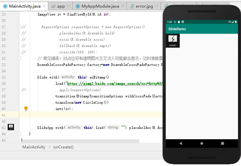Click the yellow lightbulb intention icon

(26, 109)
